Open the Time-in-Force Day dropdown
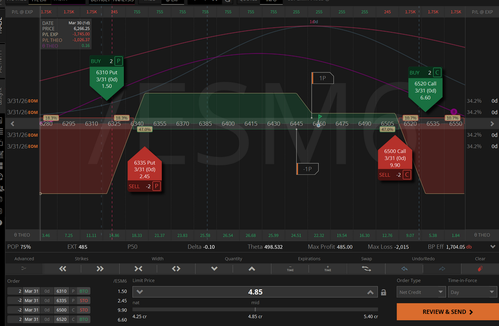 [x=472, y=292]
